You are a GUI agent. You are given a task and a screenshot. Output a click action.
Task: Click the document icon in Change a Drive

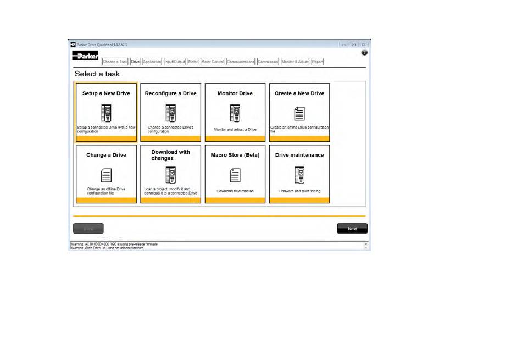point(106,175)
